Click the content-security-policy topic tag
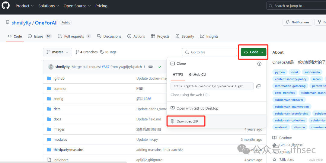 tap(291, 79)
